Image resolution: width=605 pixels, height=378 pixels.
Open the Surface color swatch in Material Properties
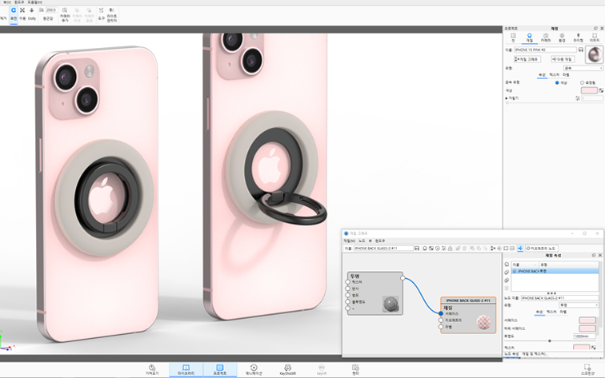[x=587, y=320]
